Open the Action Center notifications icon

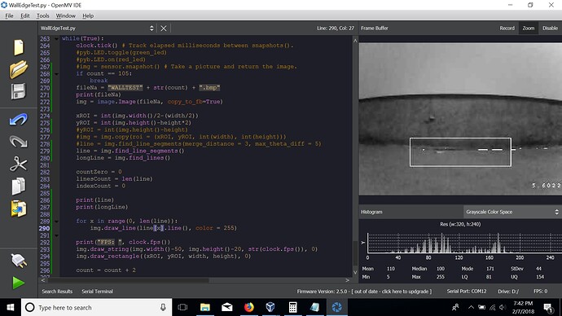547,307
